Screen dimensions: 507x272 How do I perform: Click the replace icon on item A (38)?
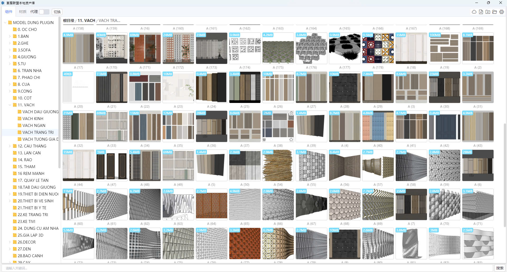click(264, 140)
